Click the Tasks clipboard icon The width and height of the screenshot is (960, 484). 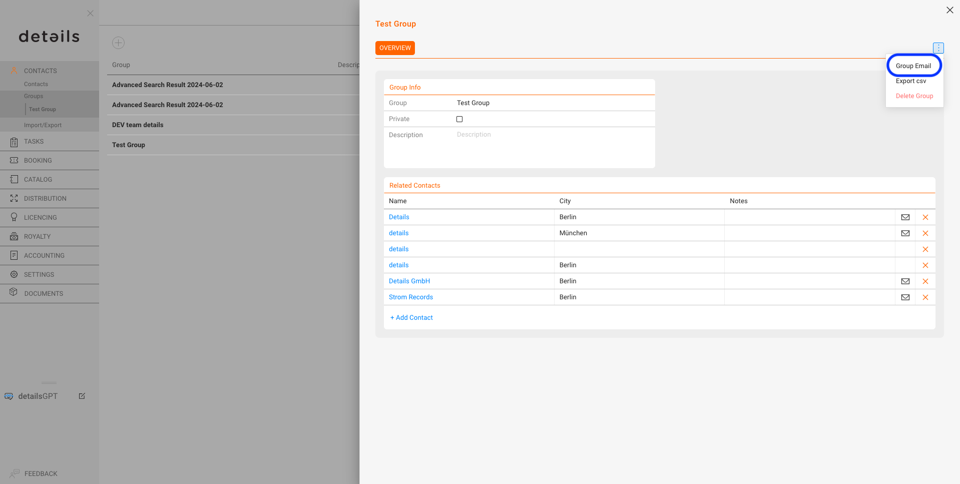(x=14, y=142)
